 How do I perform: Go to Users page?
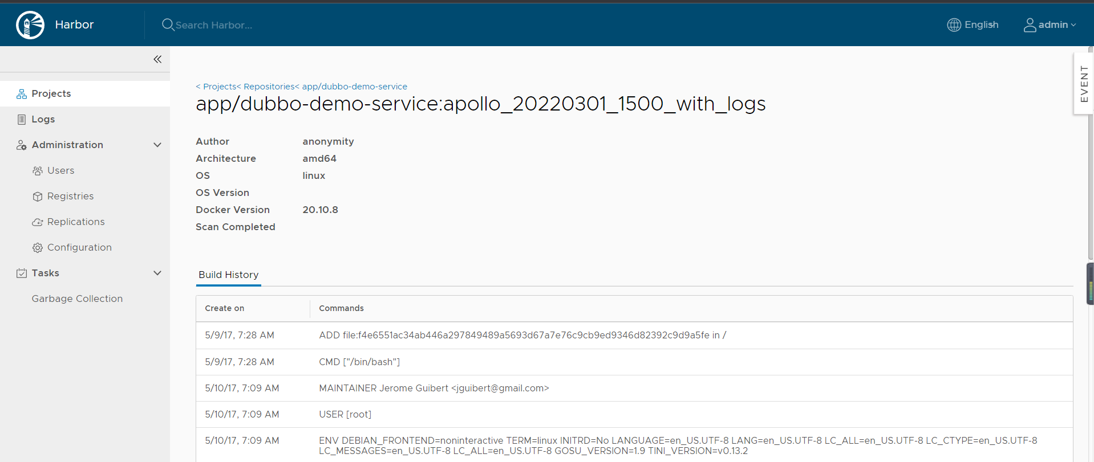click(x=60, y=170)
